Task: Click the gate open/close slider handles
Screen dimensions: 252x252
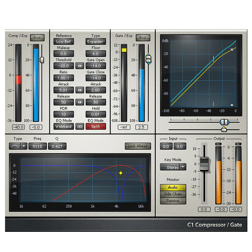Action: [x=148, y=59]
